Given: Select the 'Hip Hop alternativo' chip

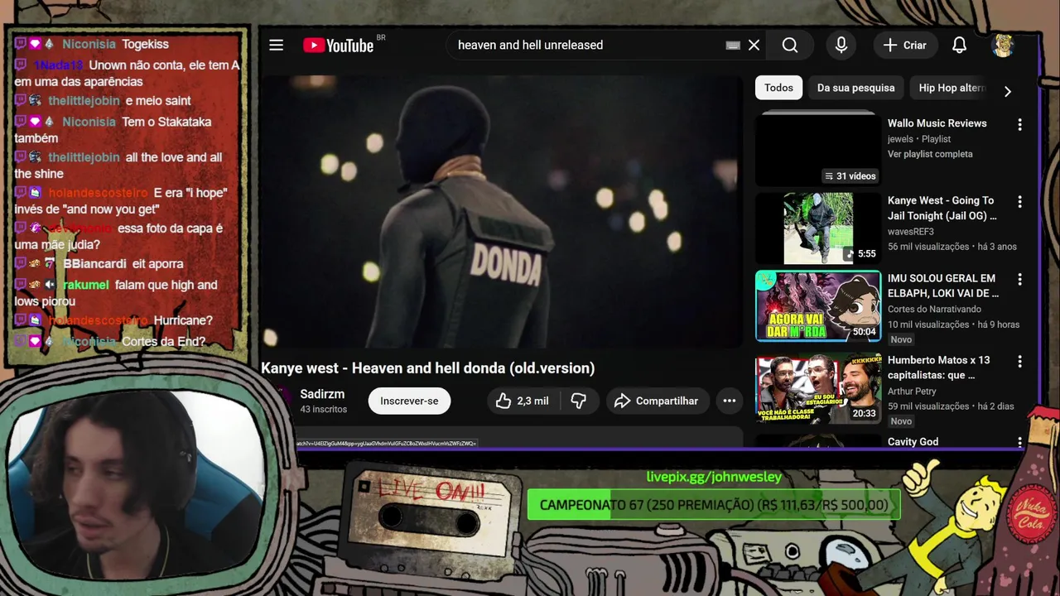Looking at the screenshot, I should point(951,88).
